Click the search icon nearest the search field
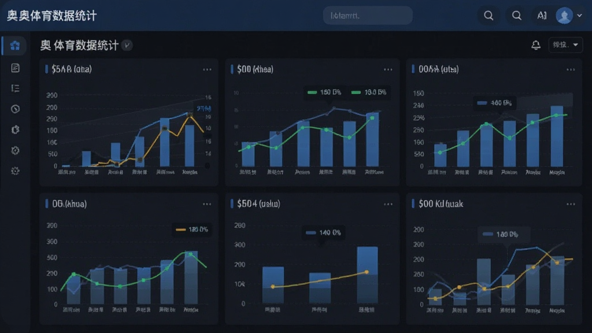Image resolution: width=592 pixels, height=333 pixels. 489,16
